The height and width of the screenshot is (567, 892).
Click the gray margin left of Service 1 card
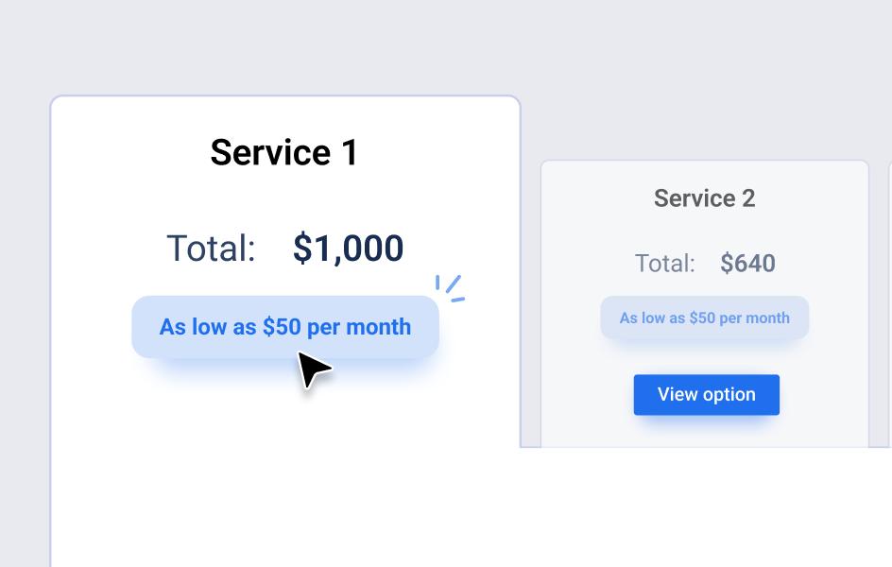24,331
